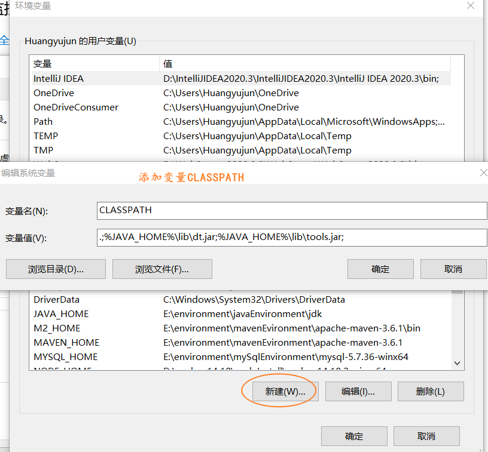
Task: Click value C:\Windows\System32\Drivers\DriverData
Action: 254,300
